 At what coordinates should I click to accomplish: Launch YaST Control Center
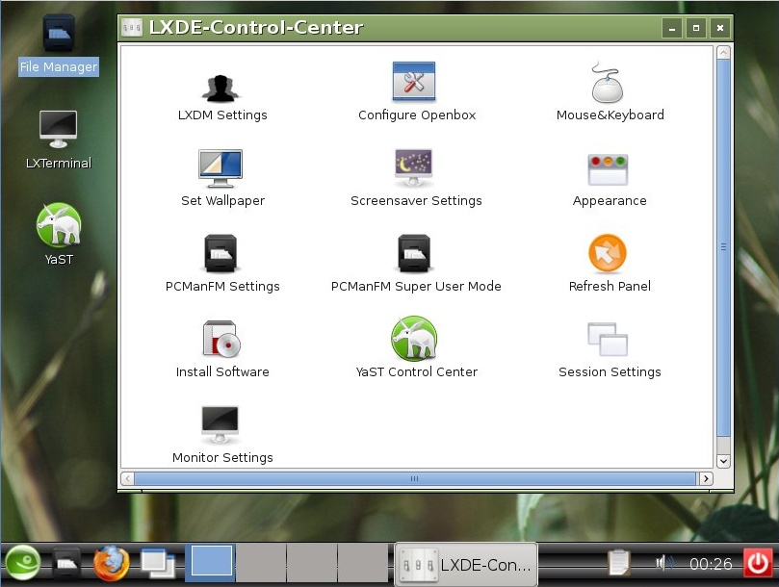415,340
